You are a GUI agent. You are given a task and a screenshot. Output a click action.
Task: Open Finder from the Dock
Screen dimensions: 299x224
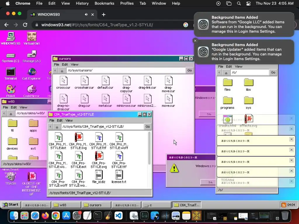(14, 216)
